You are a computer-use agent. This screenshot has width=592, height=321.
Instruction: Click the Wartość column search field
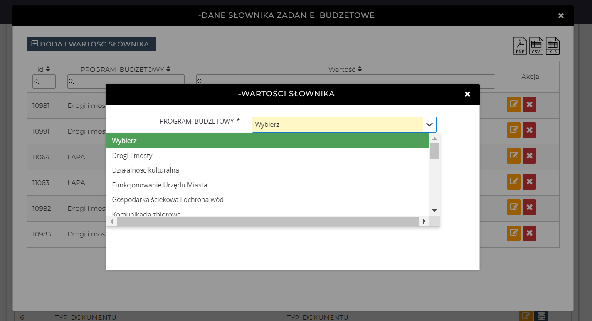click(345, 81)
